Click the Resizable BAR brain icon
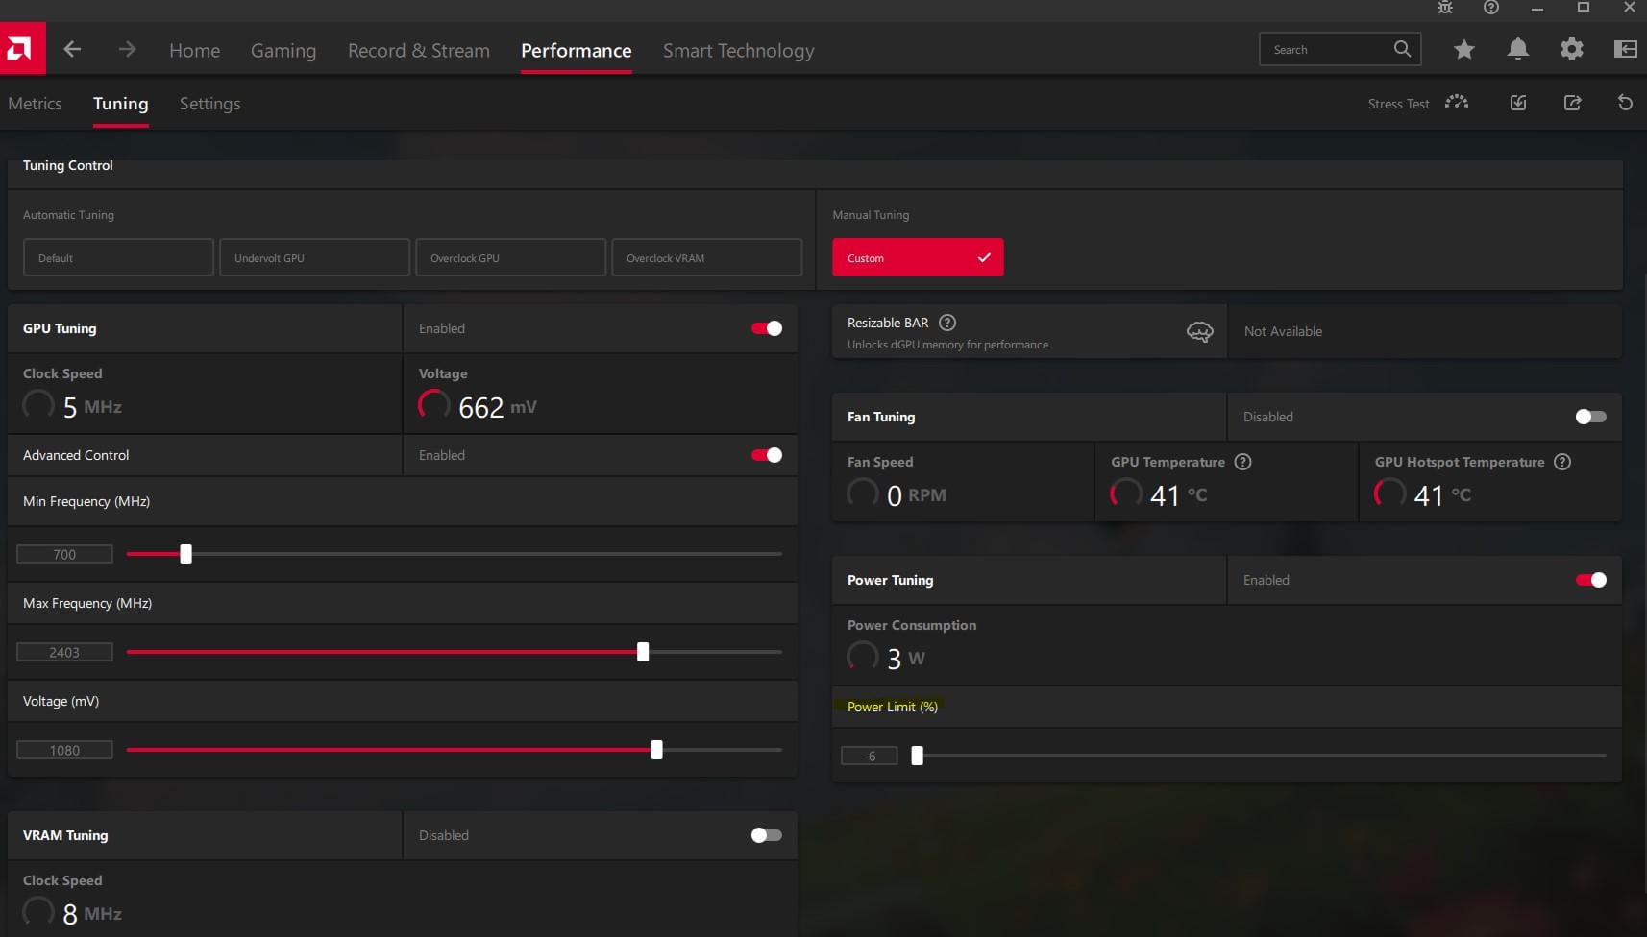Image resolution: width=1647 pixels, height=937 pixels. click(1200, 332)
